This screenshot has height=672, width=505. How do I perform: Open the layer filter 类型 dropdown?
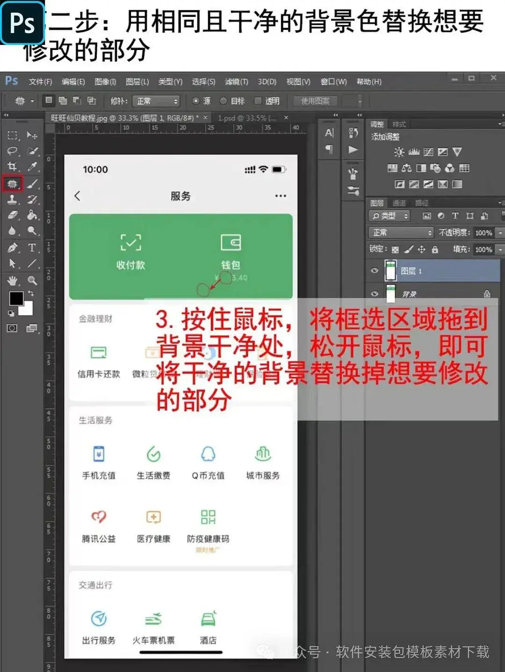[x=389, y=216]
